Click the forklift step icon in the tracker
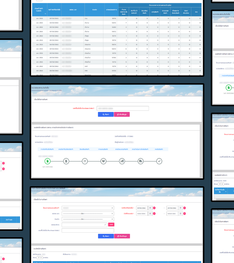 click(x=122, y=161)
